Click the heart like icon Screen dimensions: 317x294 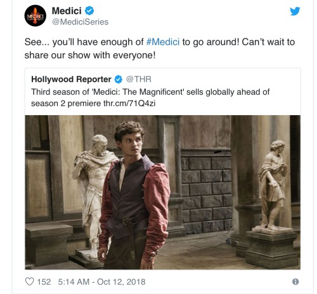click(29, 281)
